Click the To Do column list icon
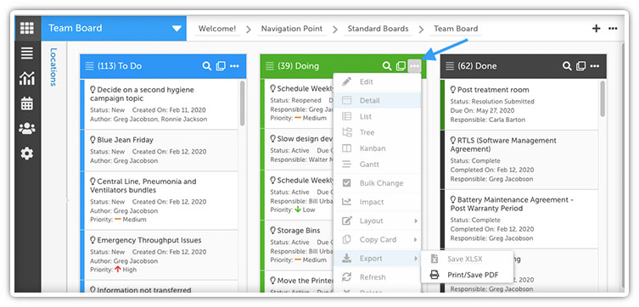 (90, 66)
